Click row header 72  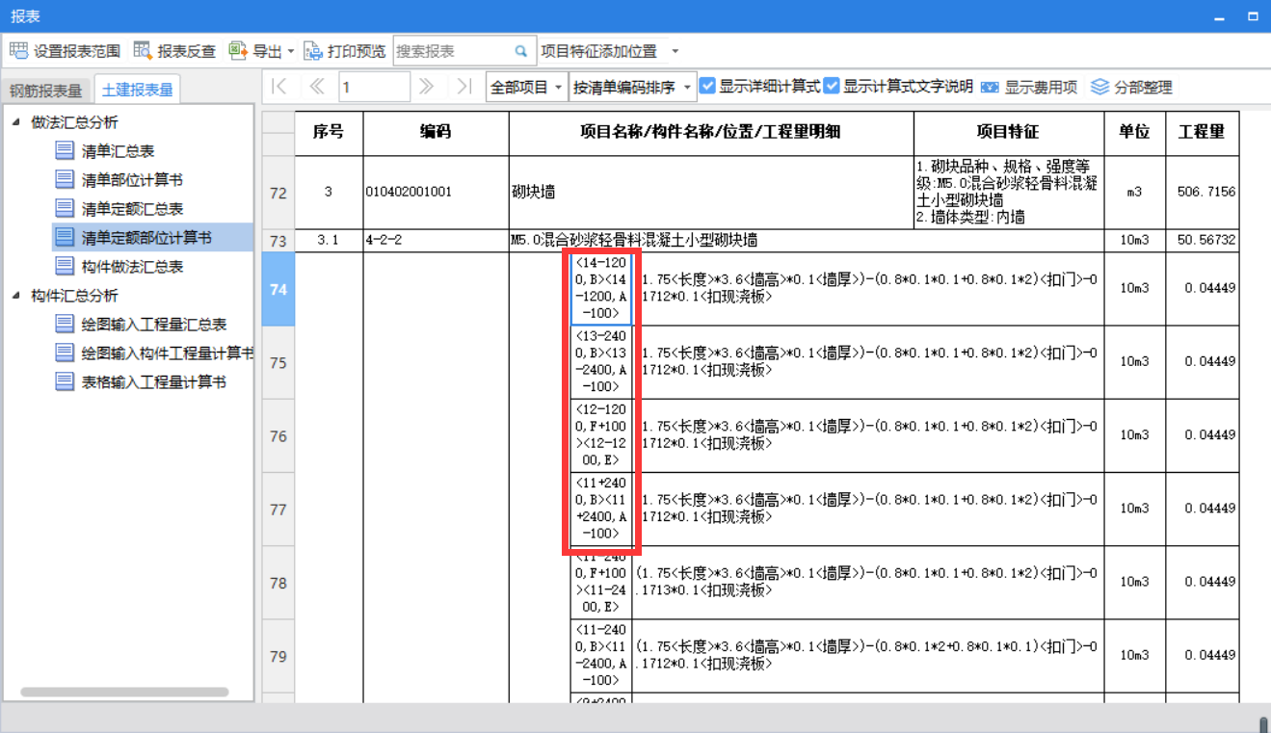tap(278, 193)
